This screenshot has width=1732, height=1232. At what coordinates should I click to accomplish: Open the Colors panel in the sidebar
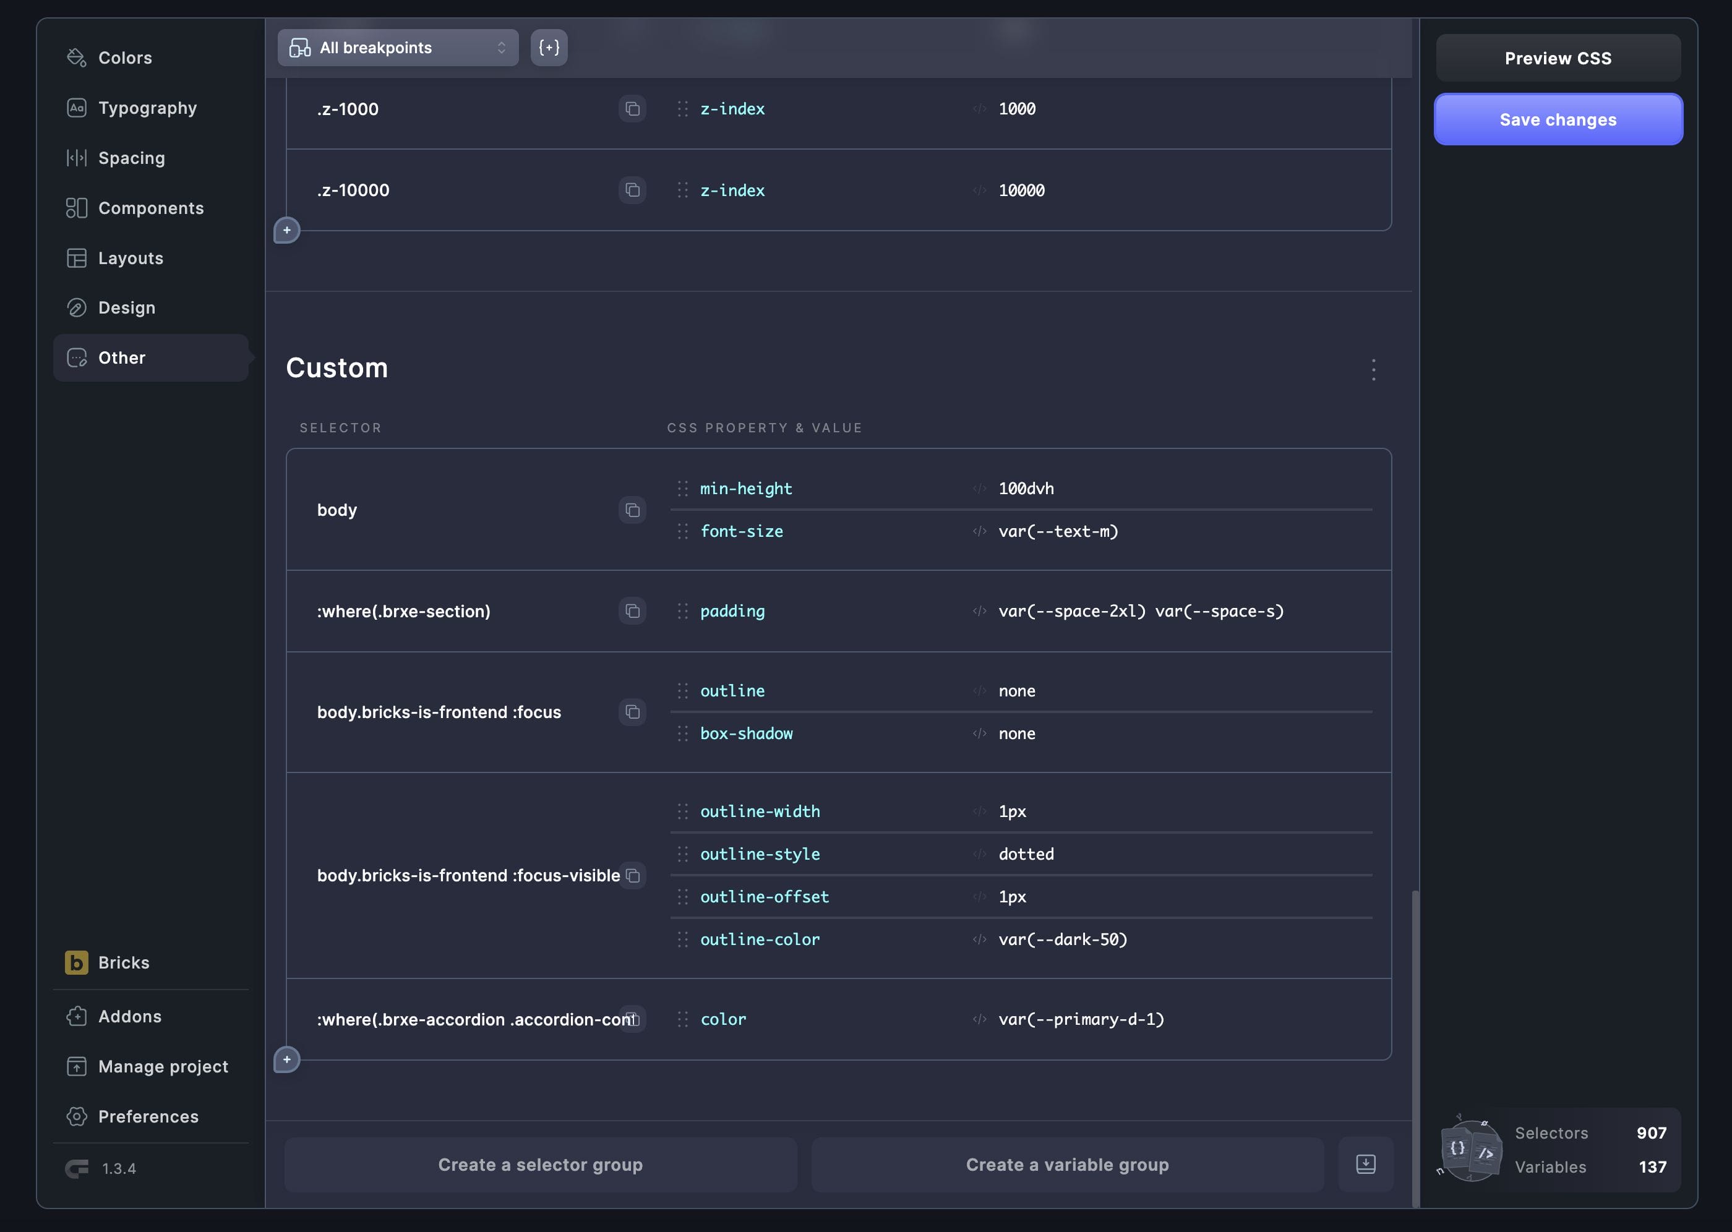coord(124,57)
